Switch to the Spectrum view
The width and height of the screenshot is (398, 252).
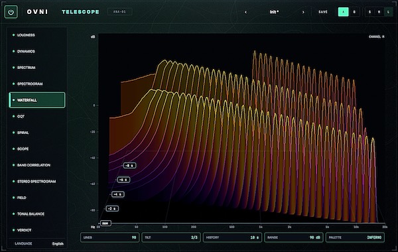(x=37, y=68)
